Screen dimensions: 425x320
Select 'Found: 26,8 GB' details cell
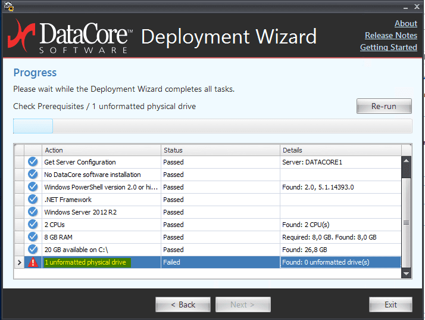coord(340,250)
